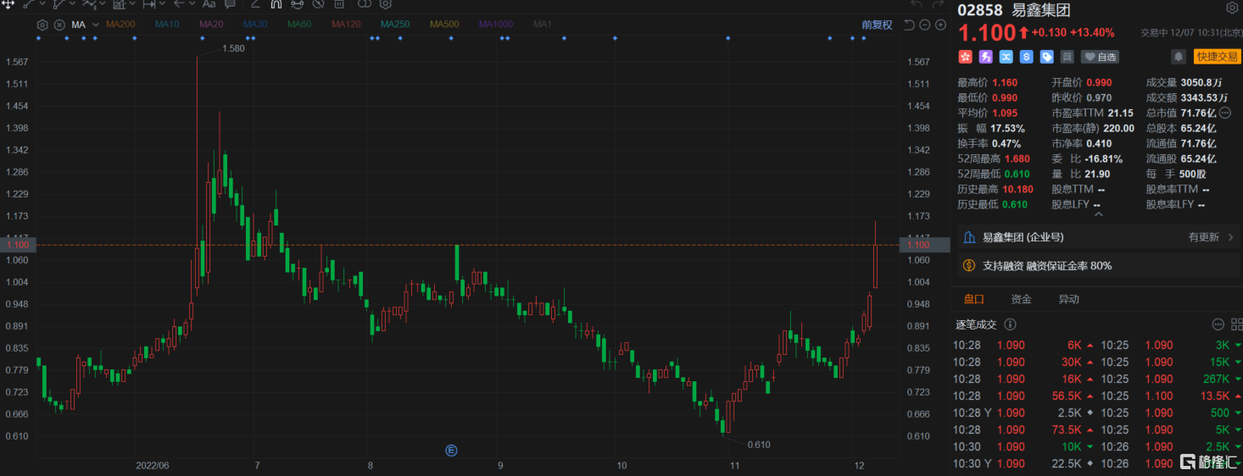Select the channel line drawing tool
Viewport: 1243px width, 476px height.
coord(59,4)
